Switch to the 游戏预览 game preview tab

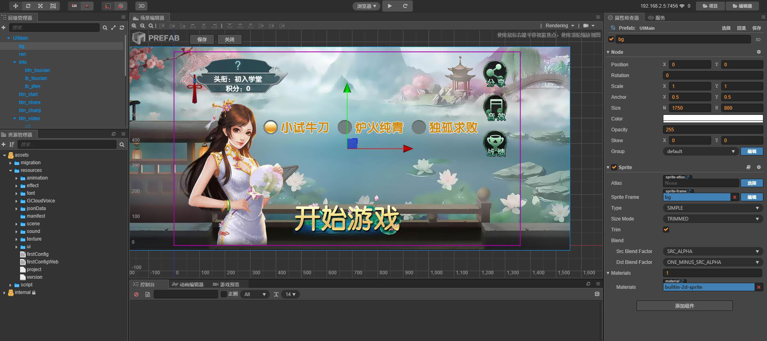coord(226,284)
